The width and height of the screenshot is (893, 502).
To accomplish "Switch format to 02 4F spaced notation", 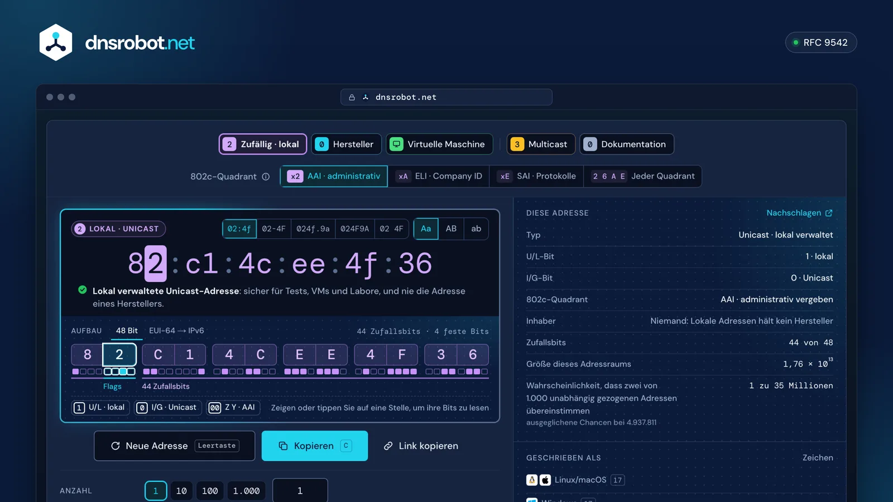I will tap(391, 229).
